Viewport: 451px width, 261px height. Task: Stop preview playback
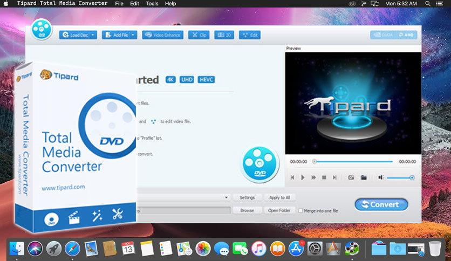(x=324, y=177)
